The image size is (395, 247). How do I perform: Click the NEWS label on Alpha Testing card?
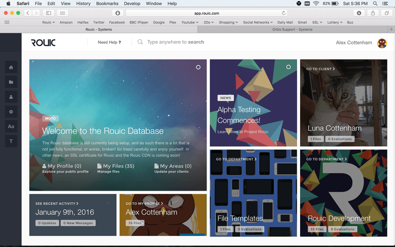click(x=226, y=98)
